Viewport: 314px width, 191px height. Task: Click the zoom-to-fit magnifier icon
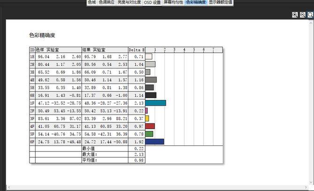coord(310,15)
